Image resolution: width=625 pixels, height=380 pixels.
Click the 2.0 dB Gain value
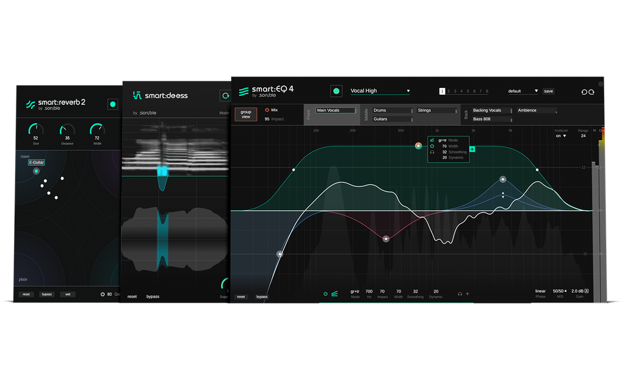coord(577,291)
